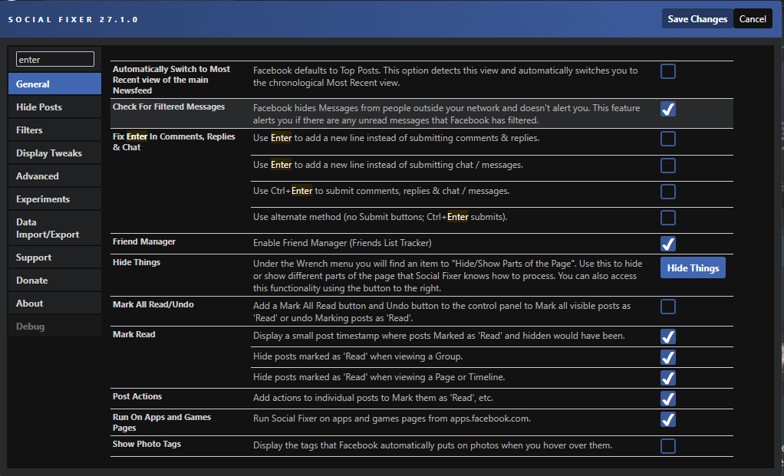Viewport: 784px width, 476px height.
Task: Disable hiding Read posts on Timelines
Action: pos(667,376)
